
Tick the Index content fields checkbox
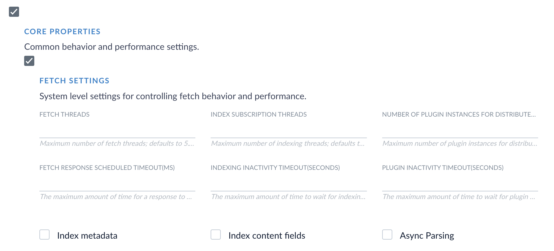tap(216, 235)
